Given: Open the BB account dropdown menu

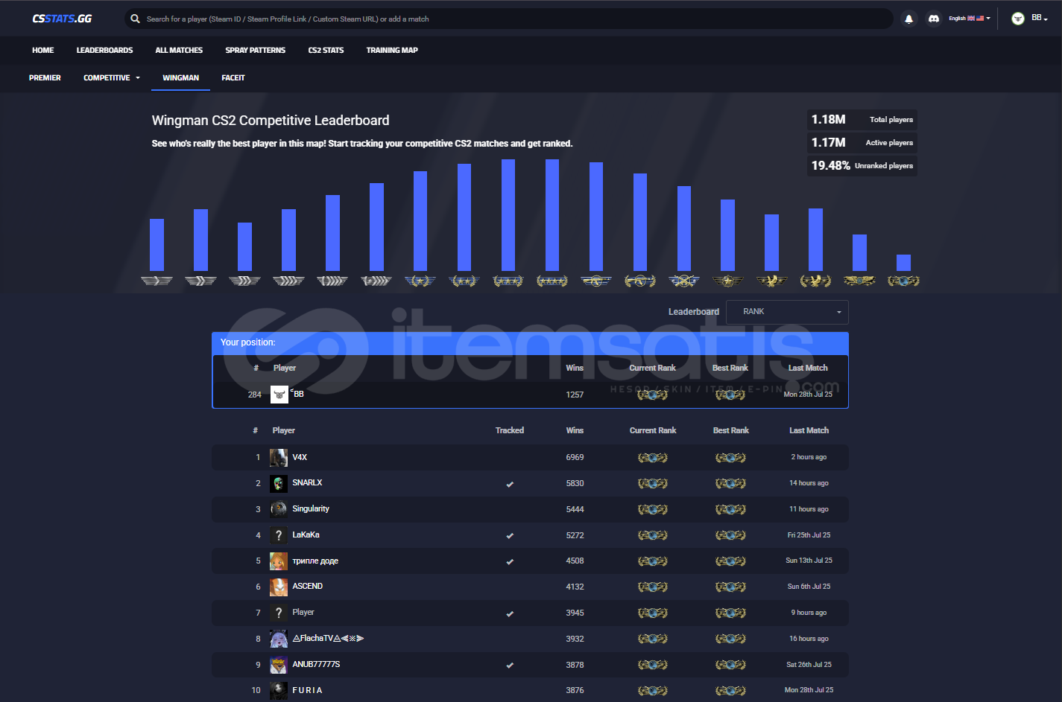Looking at the screenshot, I should pos(1040,19).
